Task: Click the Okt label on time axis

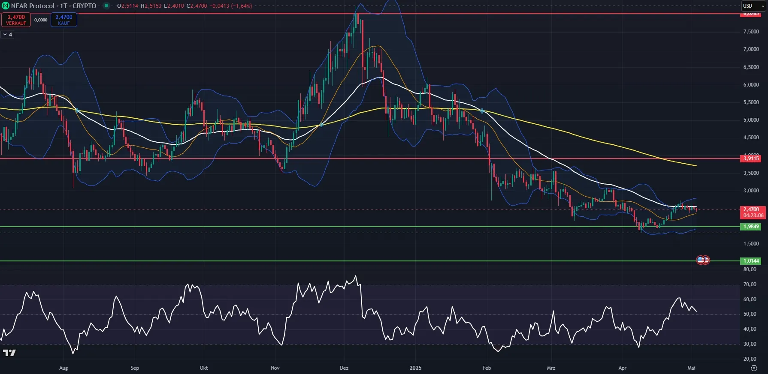Action: pos(204,368)
